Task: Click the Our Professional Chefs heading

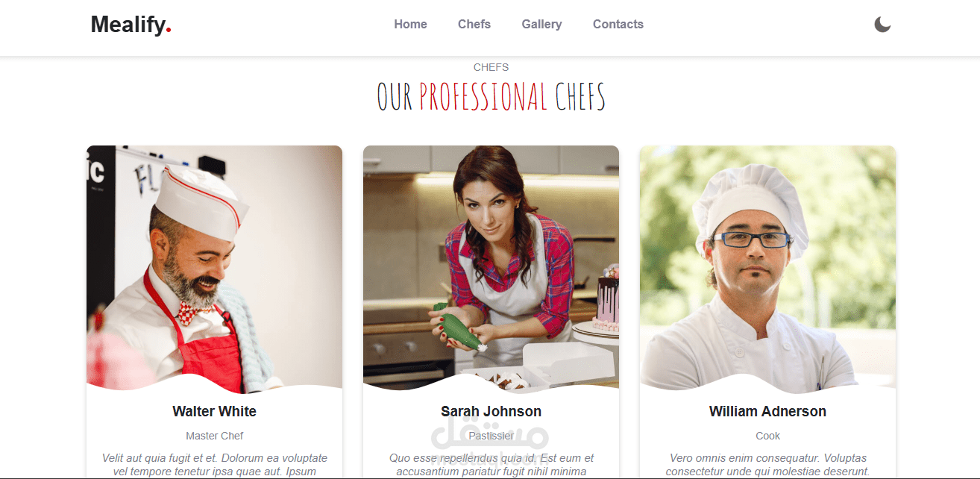Action: pos(491,97)
